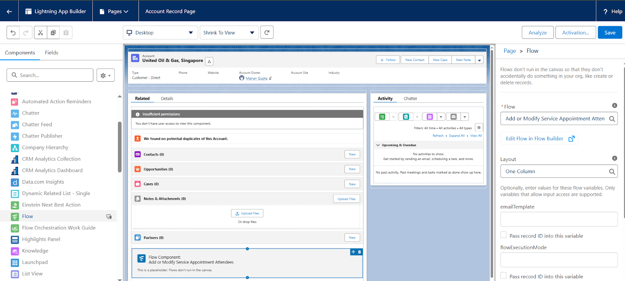Cut the selected component
Viewport: 625px width, 281px height.
click(41, 32)
